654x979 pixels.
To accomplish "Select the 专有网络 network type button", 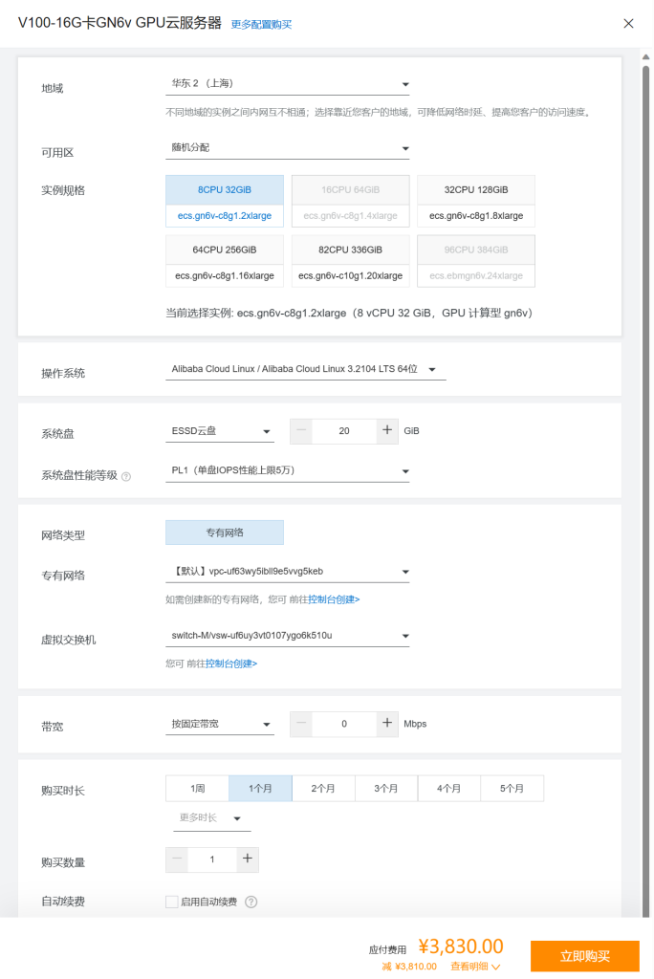I will click(225, 533).
